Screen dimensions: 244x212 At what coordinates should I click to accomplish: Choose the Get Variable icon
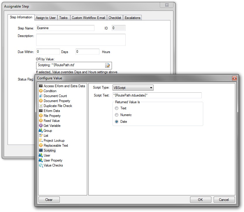point(41,126)
